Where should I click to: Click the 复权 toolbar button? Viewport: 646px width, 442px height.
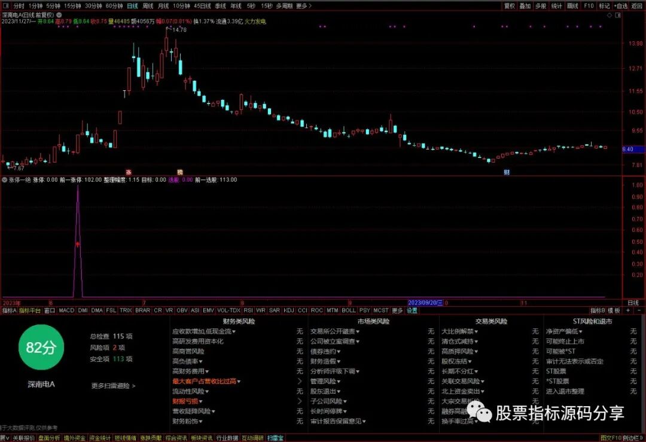point(510,6)
